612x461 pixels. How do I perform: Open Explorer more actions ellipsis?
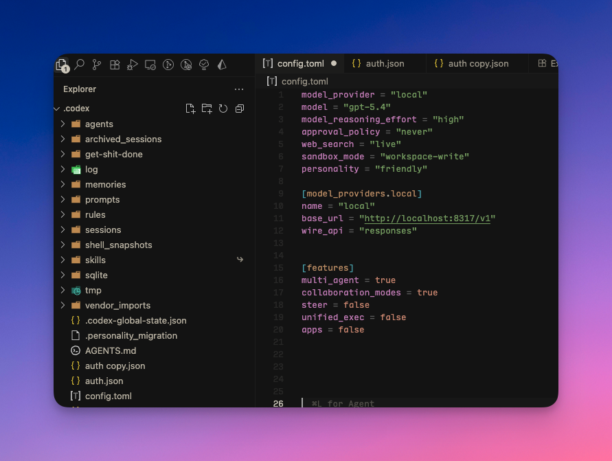point(239,89)
